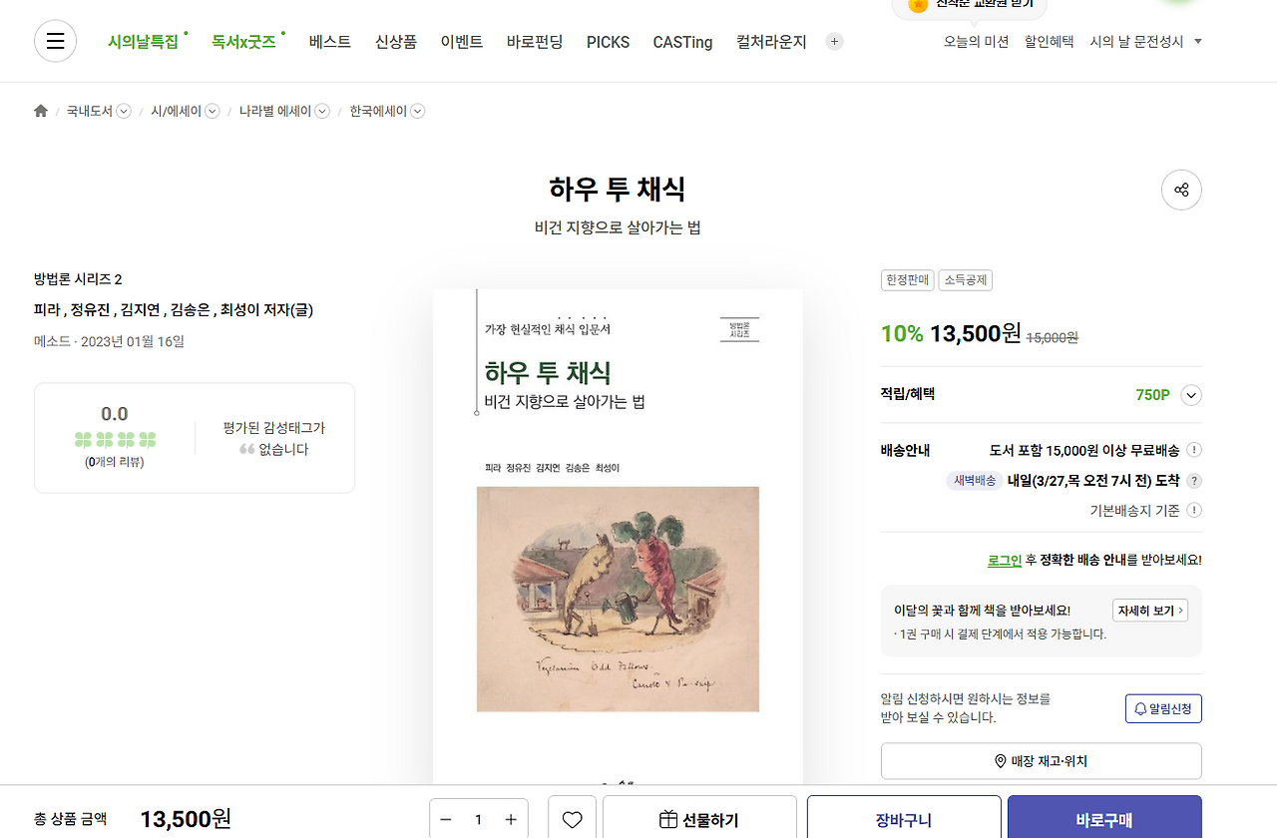Open the 방법론 시리즈 2 series link
The height and width of the screenshot is (838, 1277).
[78, 279]
